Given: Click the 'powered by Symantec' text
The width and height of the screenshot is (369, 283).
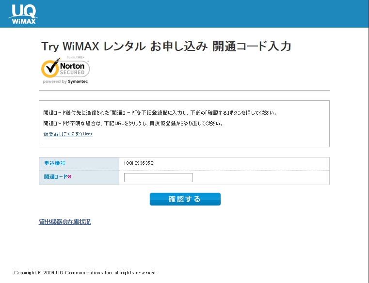Looking at the screenshot, I should coord(65,81).
